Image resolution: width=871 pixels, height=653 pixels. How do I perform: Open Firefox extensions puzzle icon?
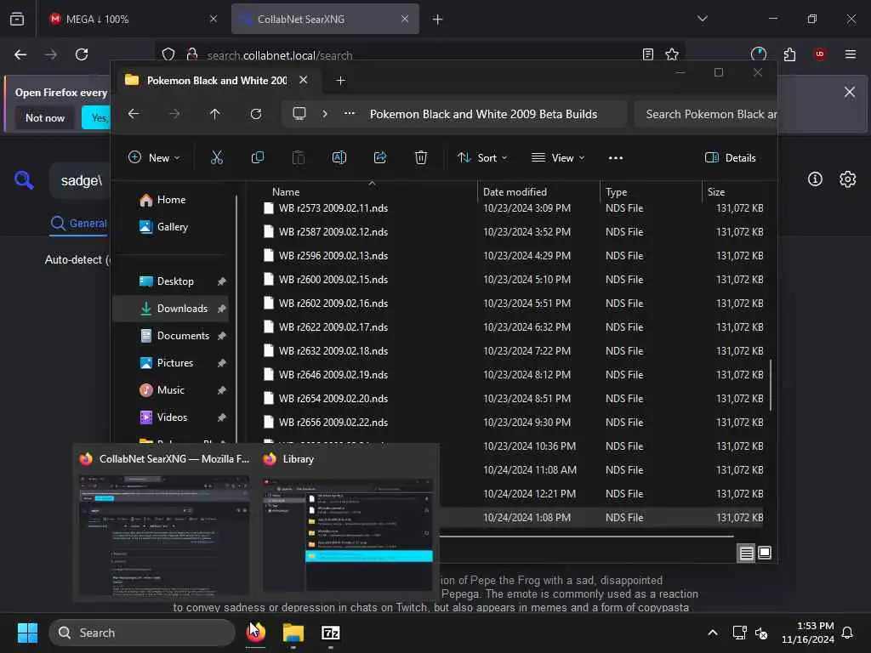(789, 54)
